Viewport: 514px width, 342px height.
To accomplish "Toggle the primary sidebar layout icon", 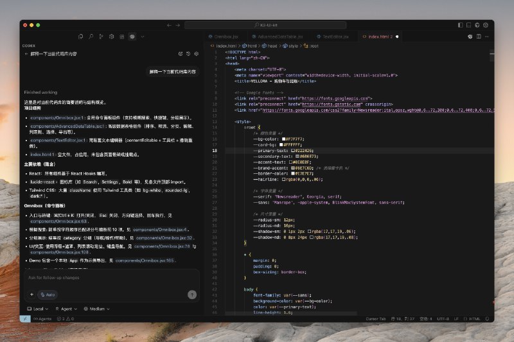I will click(460, 25).
